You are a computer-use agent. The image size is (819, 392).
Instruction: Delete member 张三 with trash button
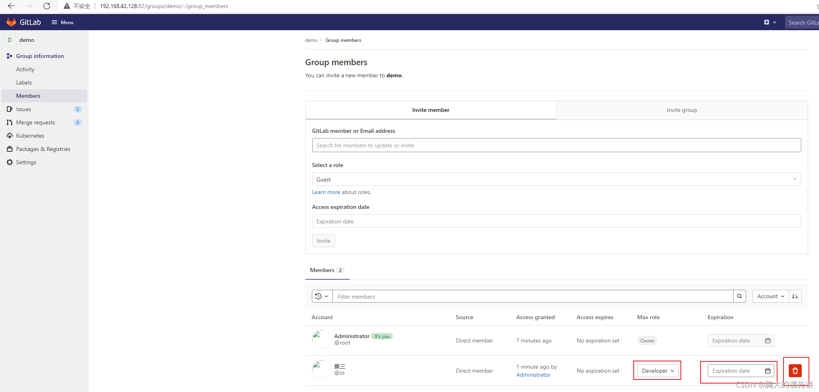tap(795, 371)
